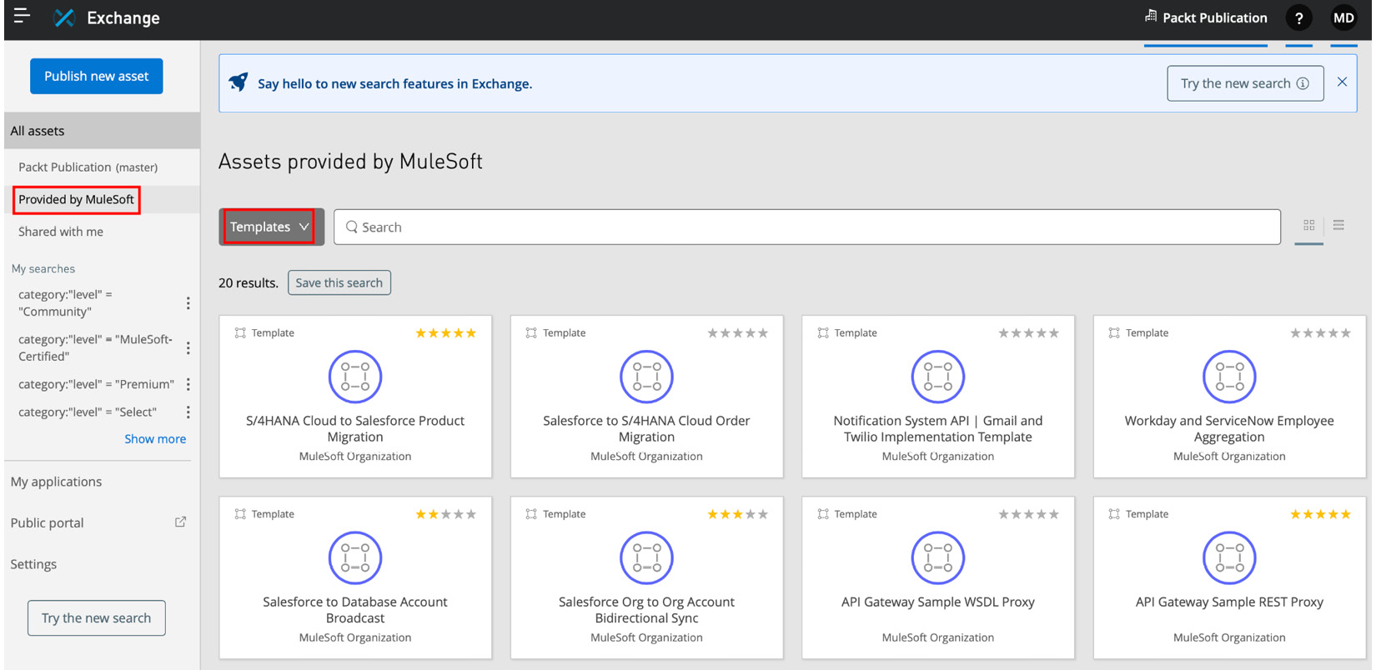The width and height of the screenshot is (1376, 670).
Task: Open options for Premium saved search
Action: coord(188,384)
